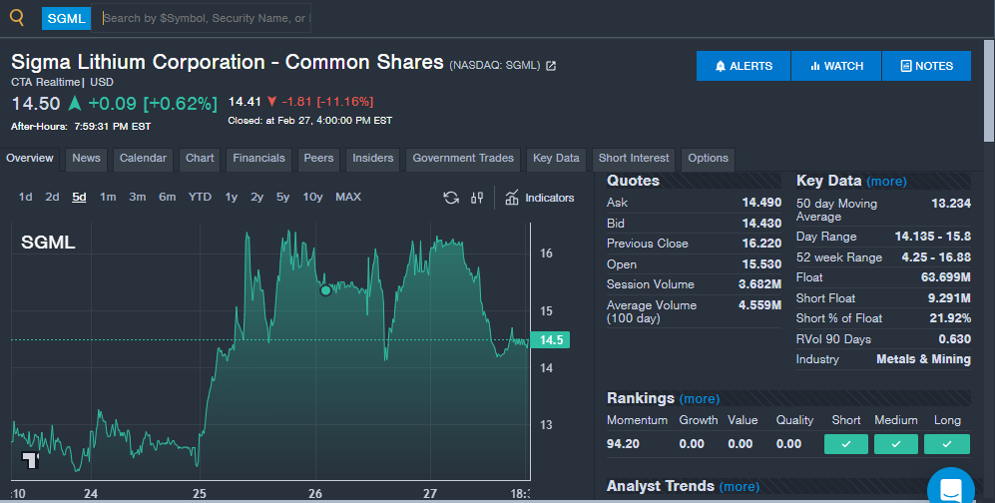Screen dimensions: 995x503
Task: Open the Options tab
Action: pos(709,159)
